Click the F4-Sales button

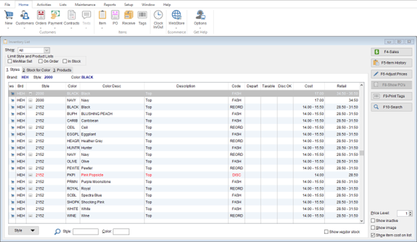click(x=392, y=52)
